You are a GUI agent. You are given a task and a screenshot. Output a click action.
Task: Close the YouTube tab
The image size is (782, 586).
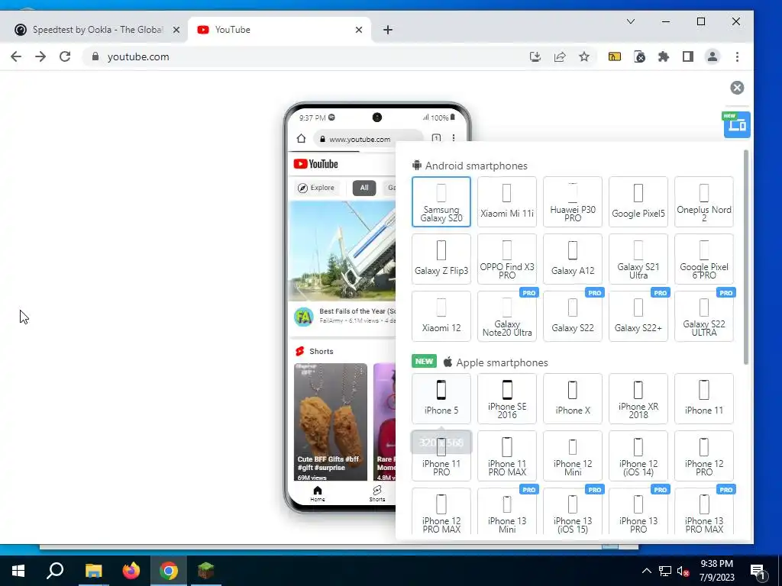[x=359, y=30]
